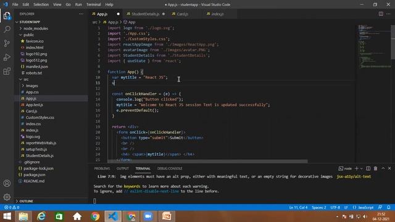
Task: Show hidden system tray icons
Action: click(x=337, y=216)
